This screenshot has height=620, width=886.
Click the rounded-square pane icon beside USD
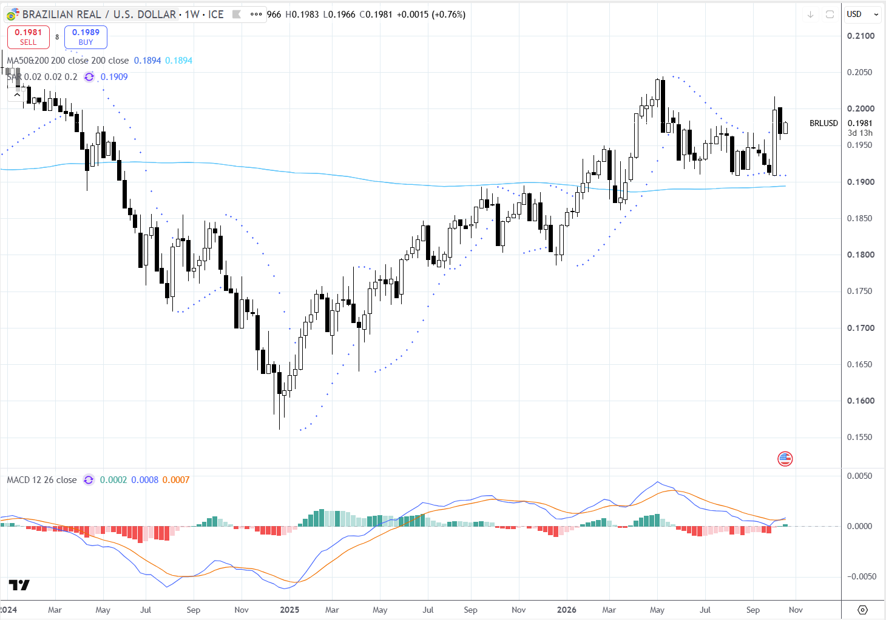click(x=830, y=15)
